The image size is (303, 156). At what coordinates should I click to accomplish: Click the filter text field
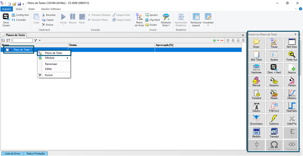pos(23,40)
